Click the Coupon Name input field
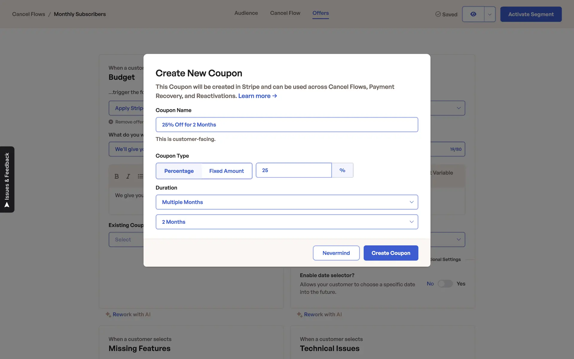 coord(287,125)
